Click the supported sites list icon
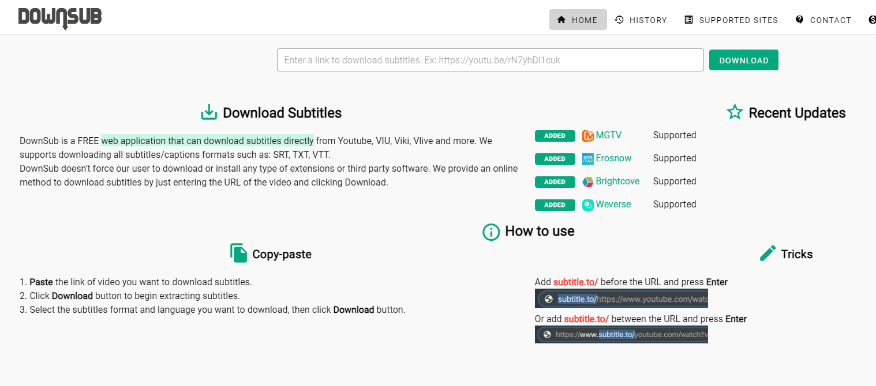The height and width of the screenshot is (386, 876). [x=688, y=20]
